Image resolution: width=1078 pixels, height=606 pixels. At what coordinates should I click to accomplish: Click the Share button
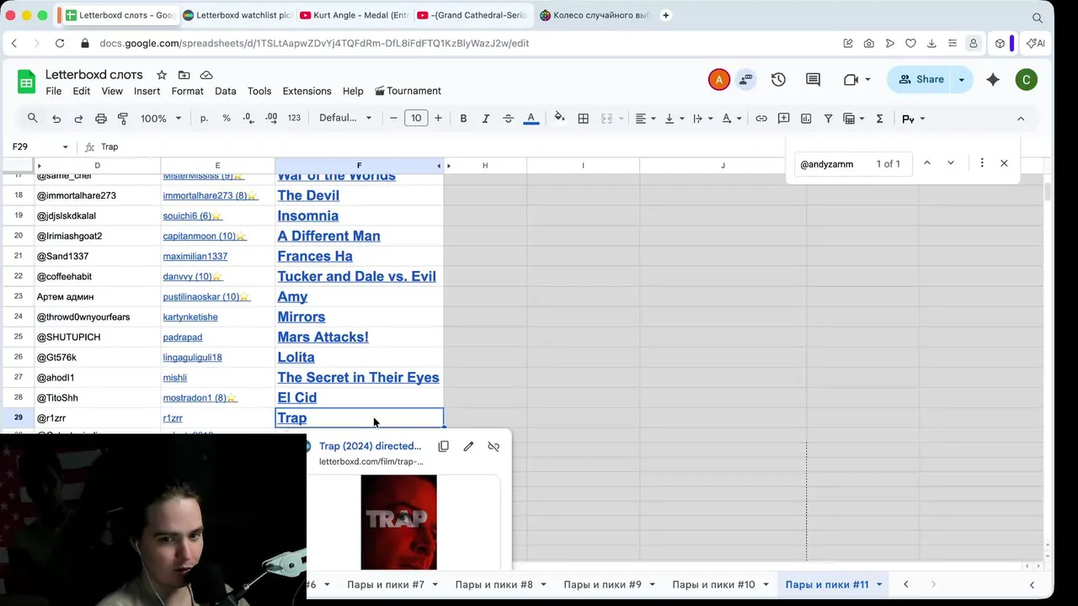(921, 79)
